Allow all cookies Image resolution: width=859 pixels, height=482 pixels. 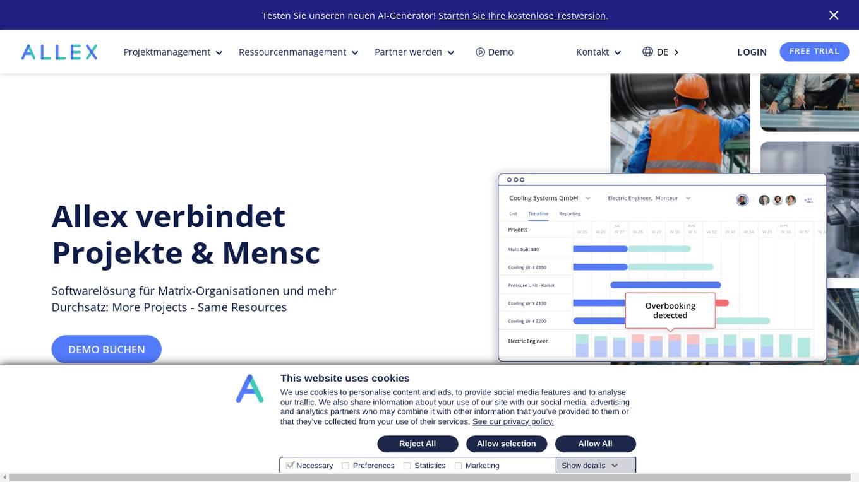coord(595,444)
